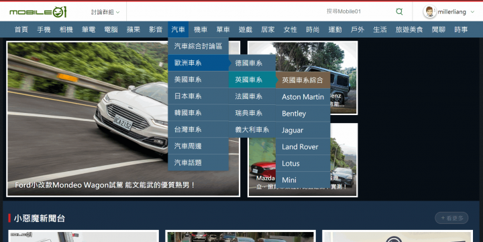Open the 女性 category
This screenshot has height=242, width=483.
290,29
